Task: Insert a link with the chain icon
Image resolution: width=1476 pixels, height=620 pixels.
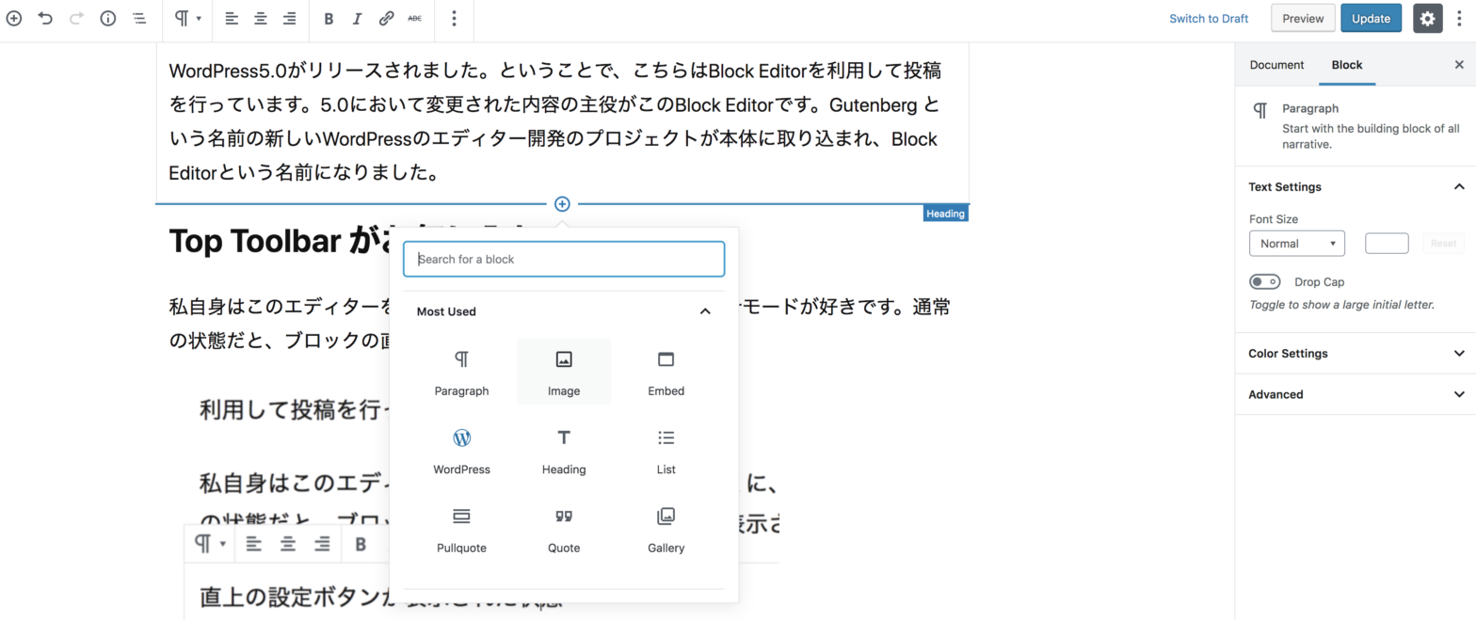Action: coord(386,18)
